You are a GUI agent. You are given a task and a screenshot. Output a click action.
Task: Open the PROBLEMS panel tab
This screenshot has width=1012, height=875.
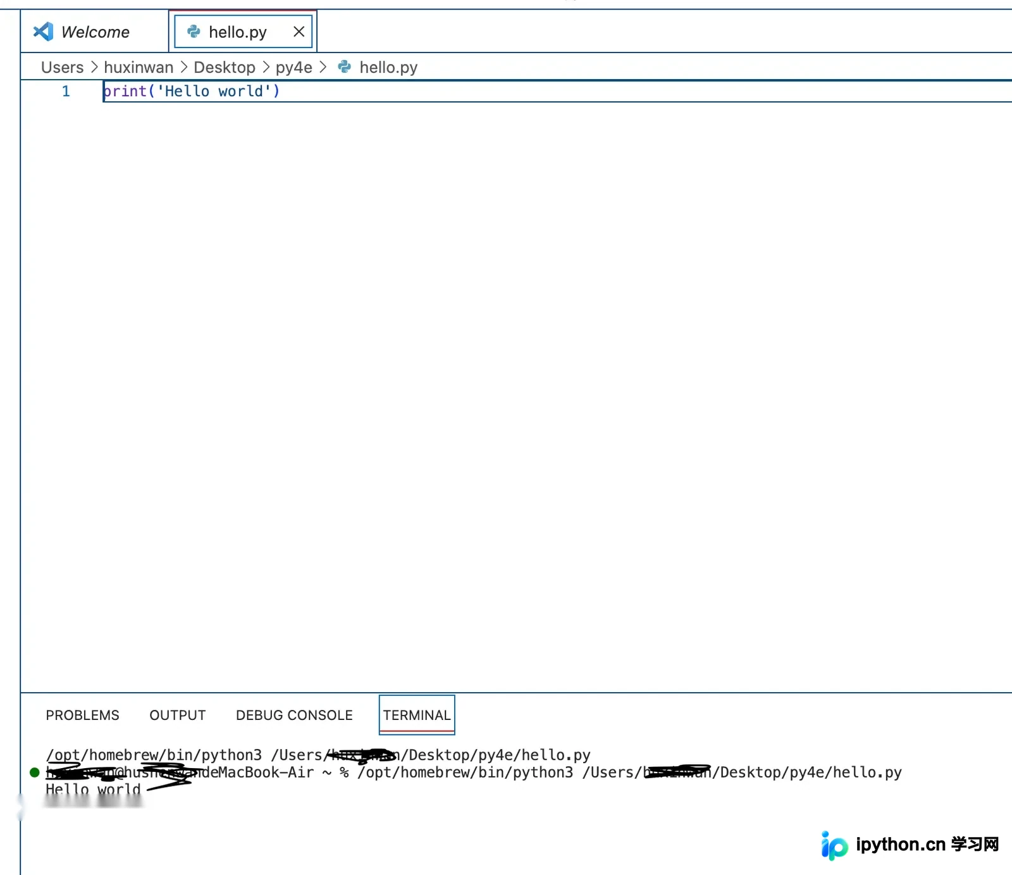tap(82, 715)
